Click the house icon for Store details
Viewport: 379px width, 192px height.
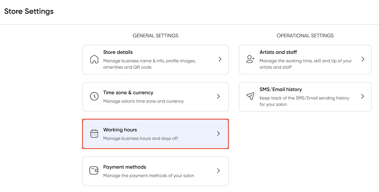click(94, 59)
